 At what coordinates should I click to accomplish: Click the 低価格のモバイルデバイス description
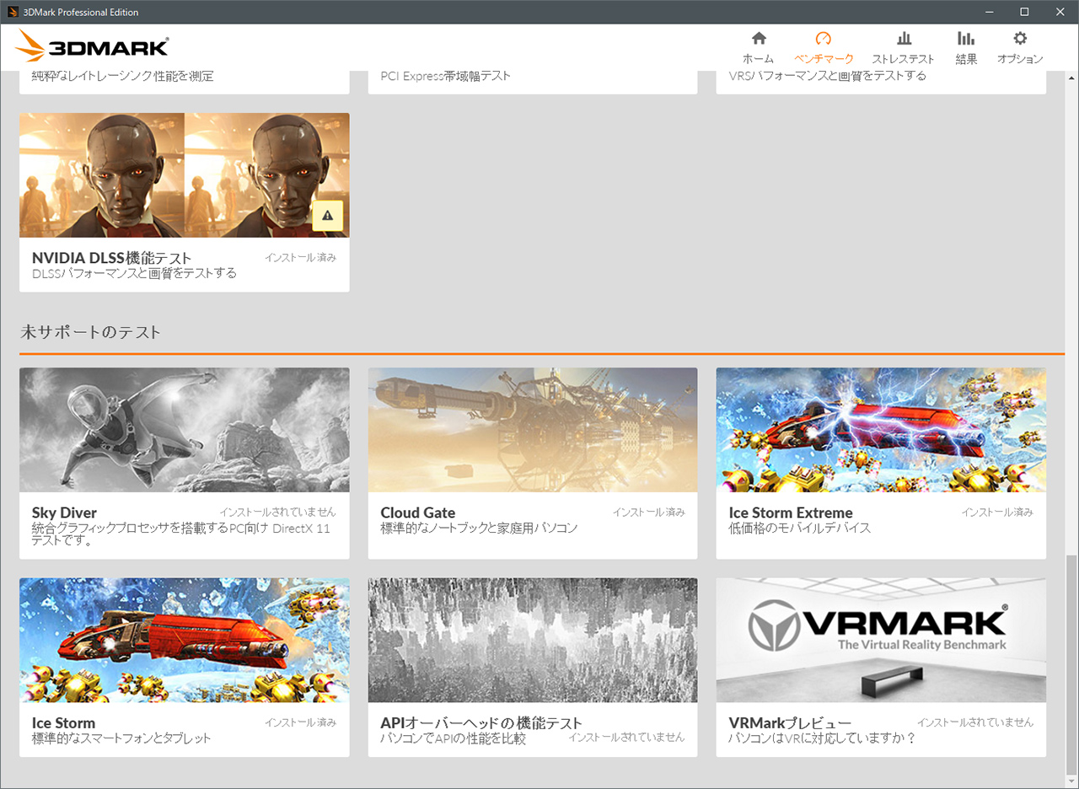coord(799,528)
